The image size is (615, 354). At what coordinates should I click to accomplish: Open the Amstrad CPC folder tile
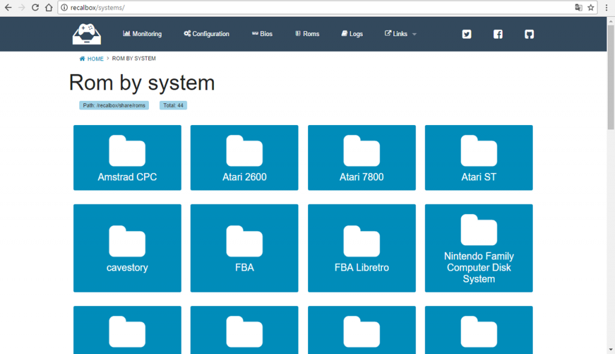click(x=127, y=157)
